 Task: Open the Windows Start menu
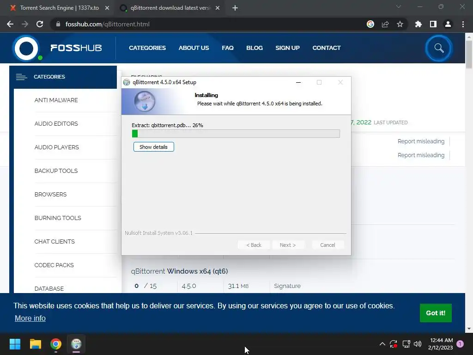(15, 344)
